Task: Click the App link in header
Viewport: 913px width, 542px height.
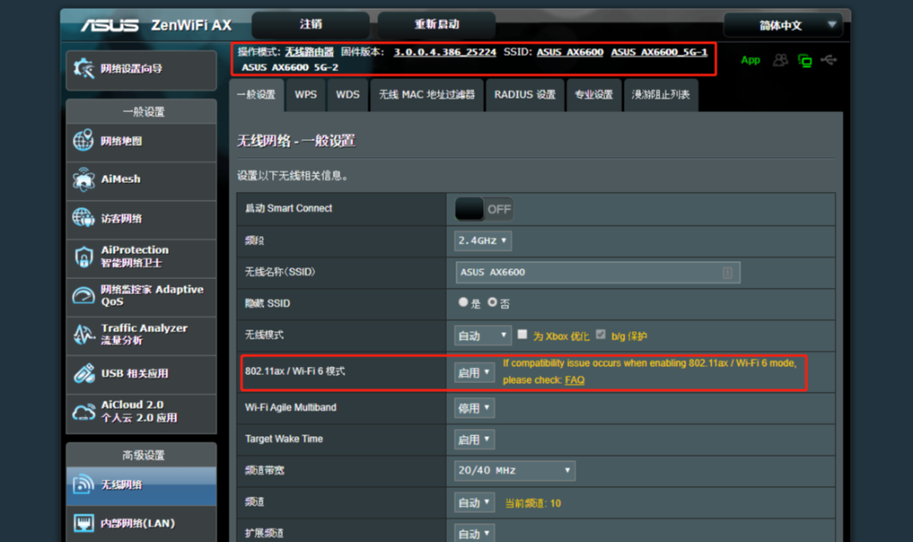Action: 750,60
